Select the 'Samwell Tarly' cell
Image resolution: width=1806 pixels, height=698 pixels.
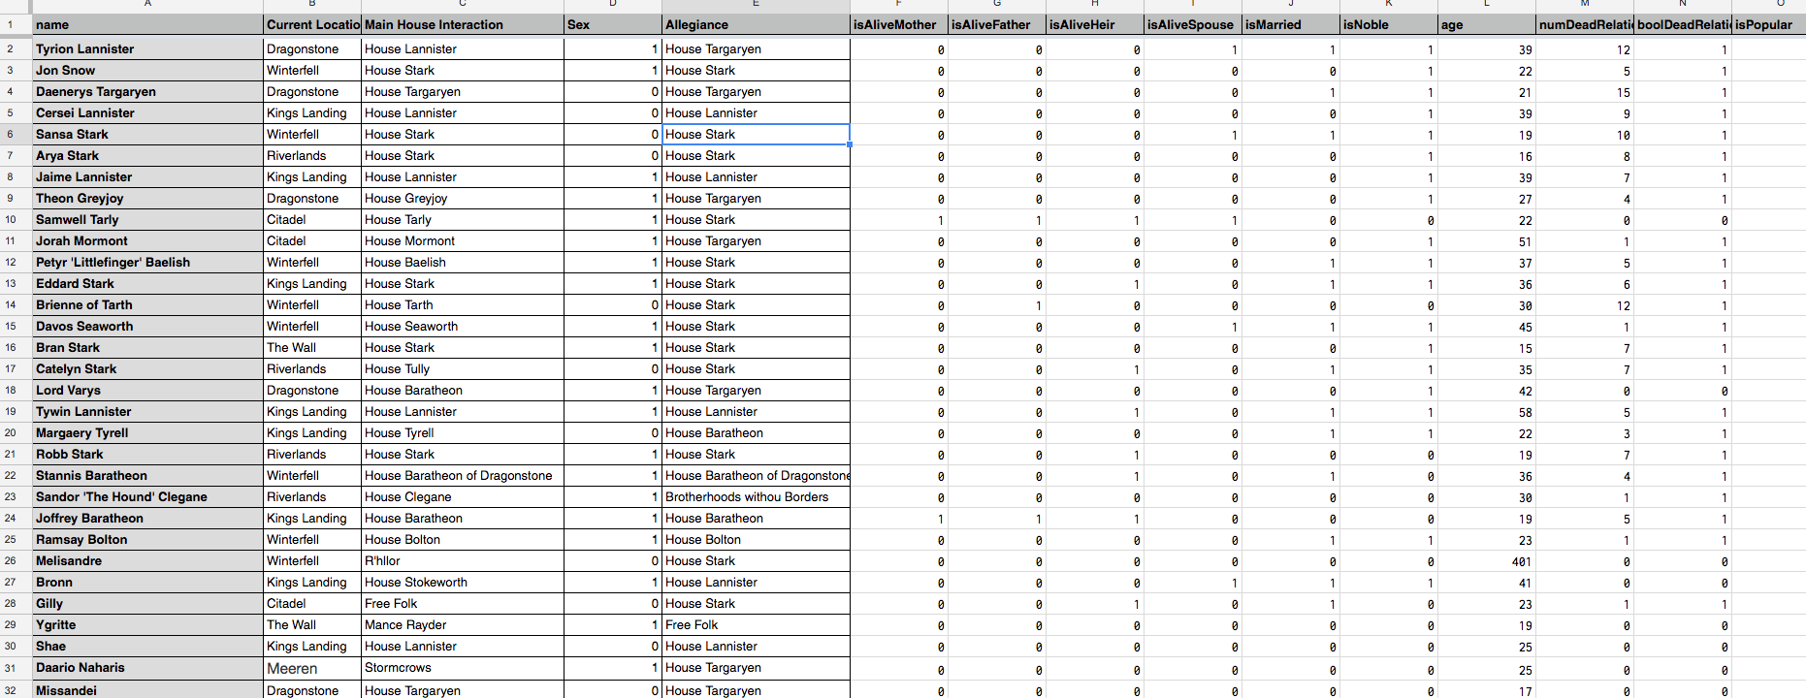[147, 219]
